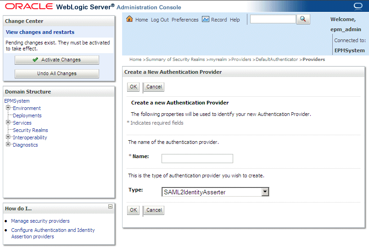Click the Home house icon
The image size is (369, 247).
pos(129,19)
